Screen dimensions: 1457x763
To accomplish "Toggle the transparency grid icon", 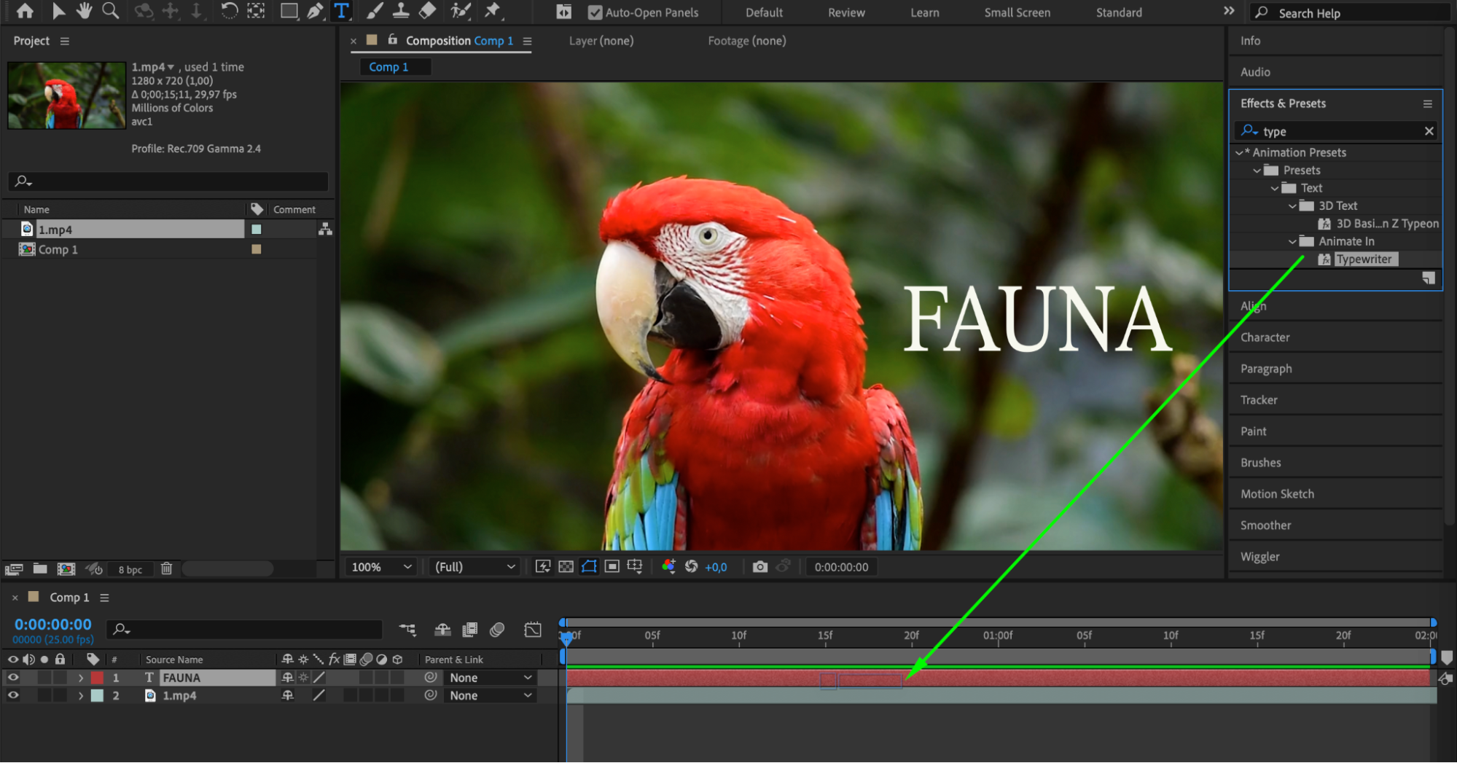I will 566,567.
